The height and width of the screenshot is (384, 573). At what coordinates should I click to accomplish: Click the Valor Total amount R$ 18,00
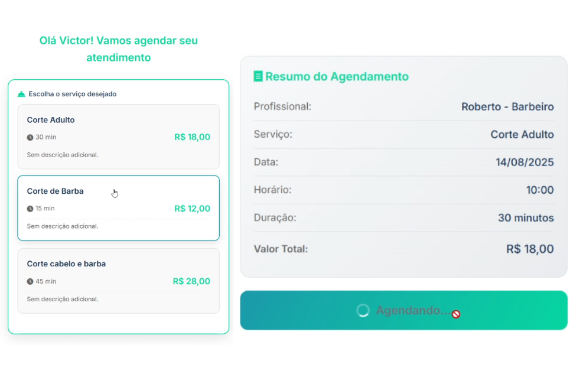[530, 249]
